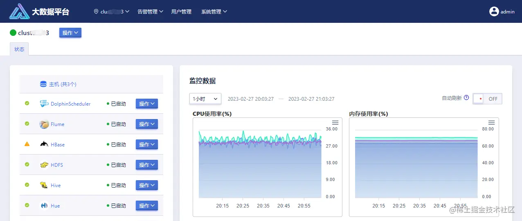Click the admin username label
Viewport: 522px width, 221px height.
click(508, 12)
